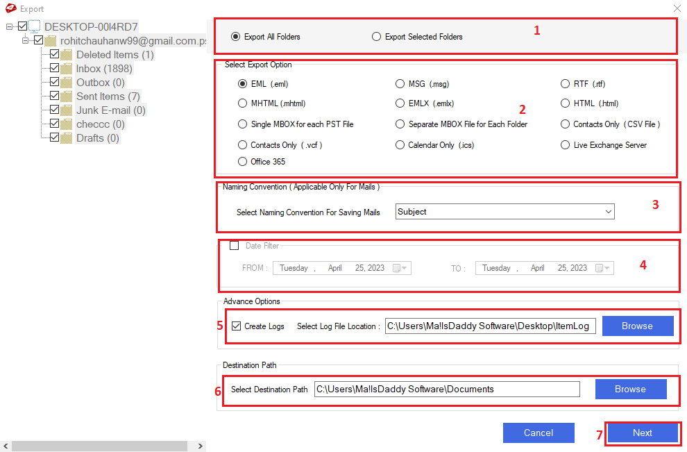The height and width of the screenshot is (452, 687).
Task: Click the Outbox folder icon
Action: pyautogui.click(x=67, y=83)
